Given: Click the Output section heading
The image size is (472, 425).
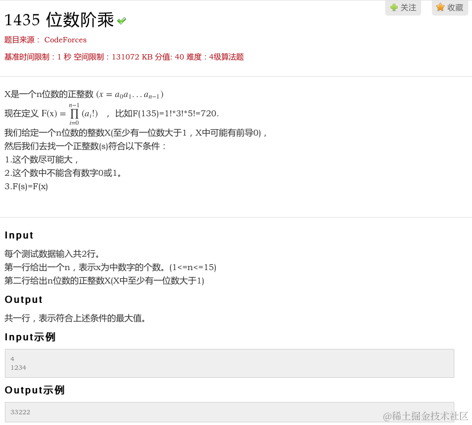Looking at the screenshot, I should click(x=24, y=300).
